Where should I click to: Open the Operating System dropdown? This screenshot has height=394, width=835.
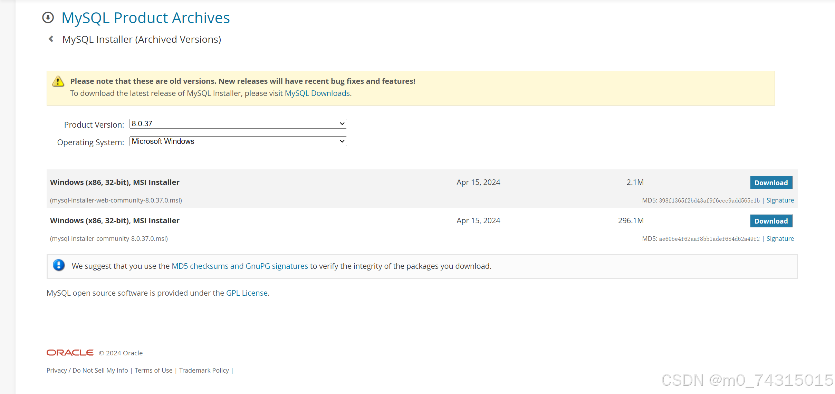[x=238, y=141]
